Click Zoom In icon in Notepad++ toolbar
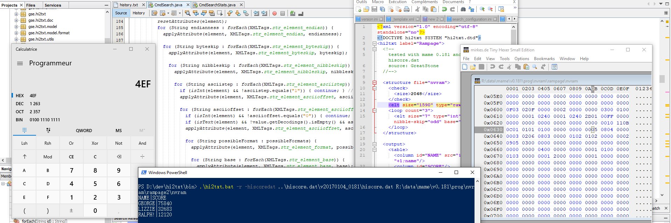Image resolution: width=671 pixels, height=223 pixels. 482,9
